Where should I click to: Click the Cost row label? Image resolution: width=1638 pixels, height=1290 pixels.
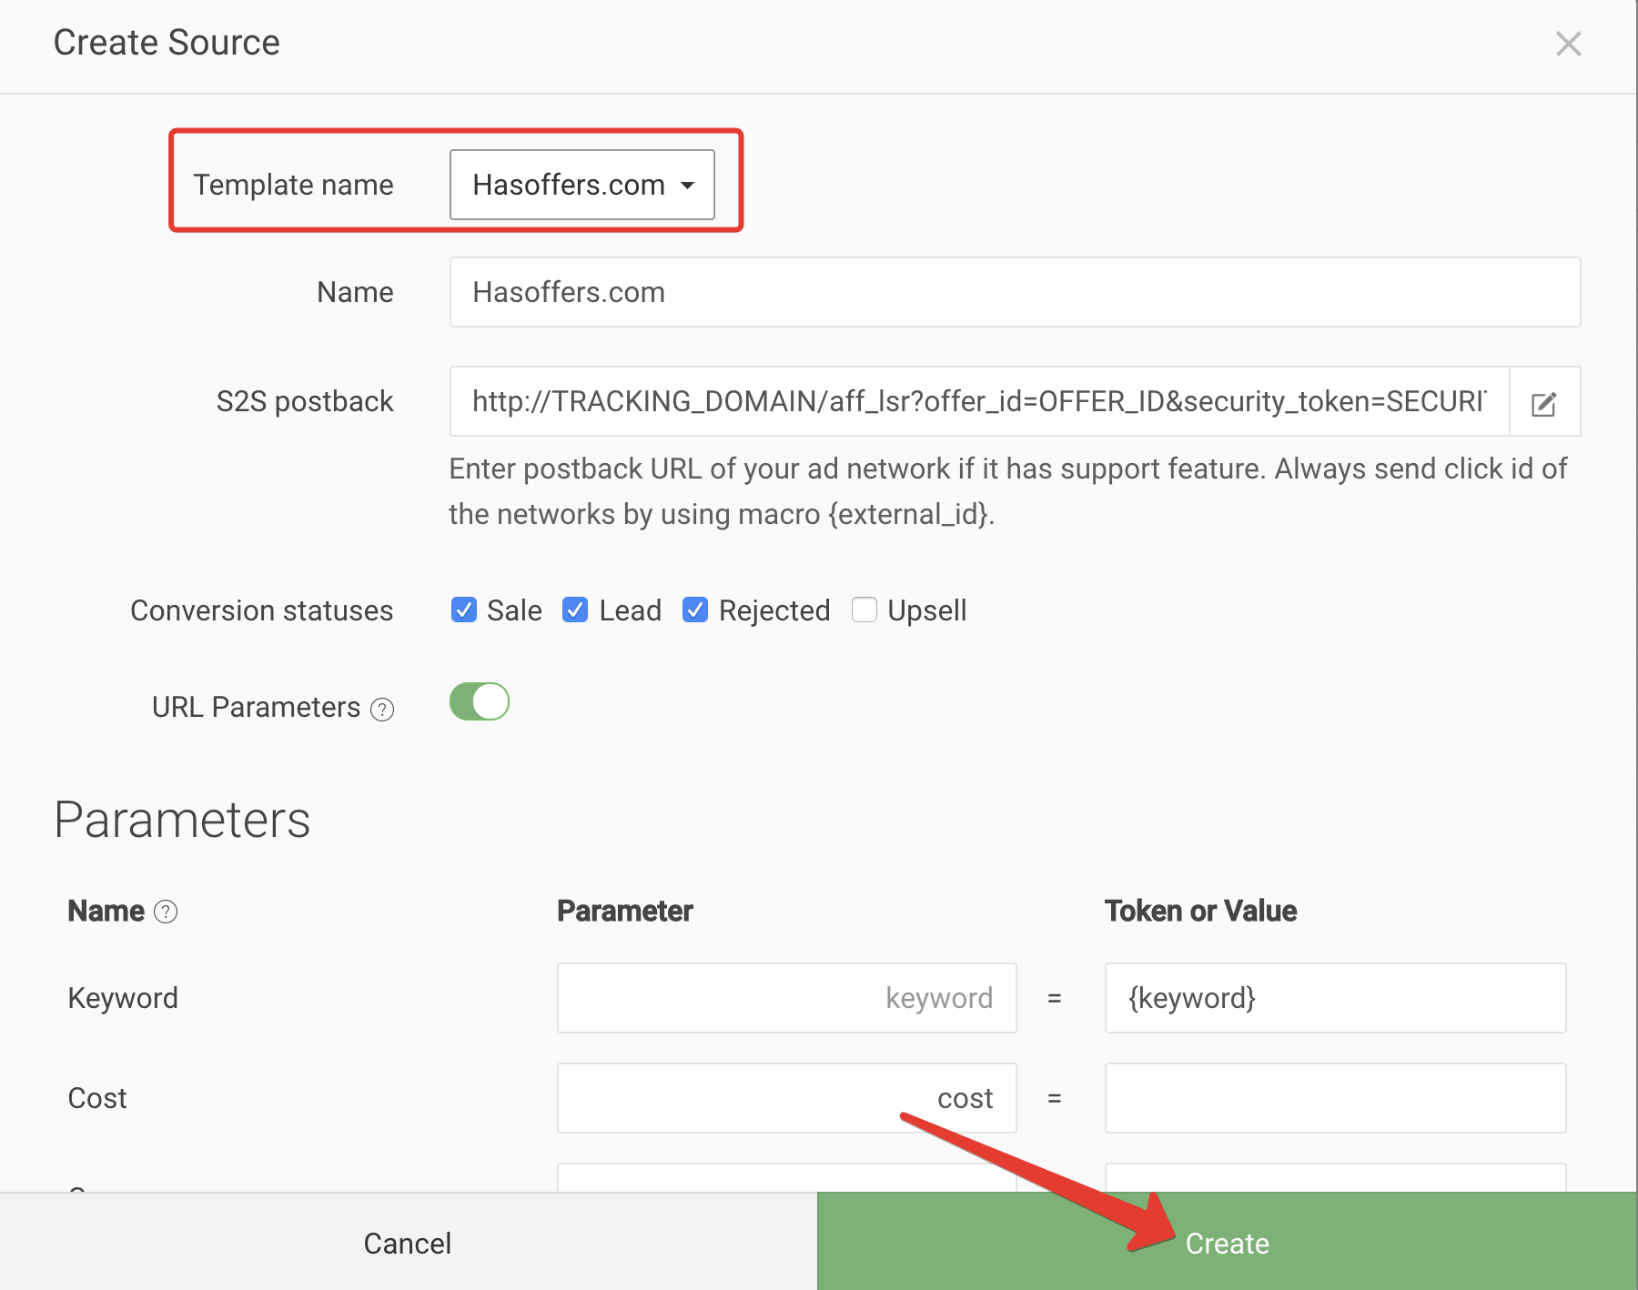pyautogui.click(x=97, y=1098)
